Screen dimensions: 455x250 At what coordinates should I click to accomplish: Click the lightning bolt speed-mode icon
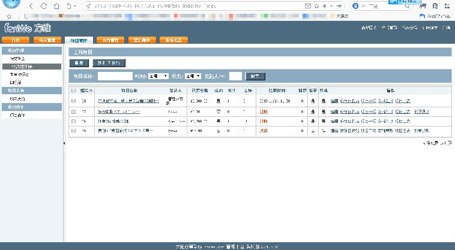pyautogui.click(x=325, y=6)
